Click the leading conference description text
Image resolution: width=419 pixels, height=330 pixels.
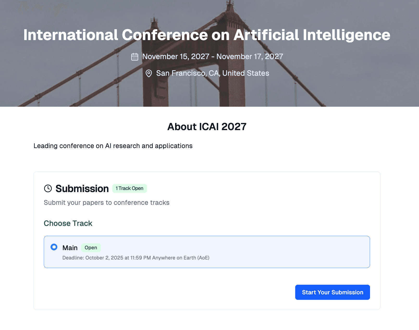tap(113, 146)
